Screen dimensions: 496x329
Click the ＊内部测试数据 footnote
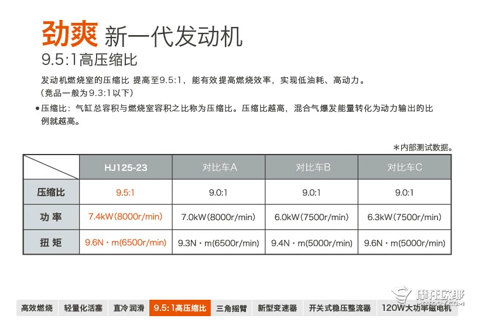click(423, 148)
